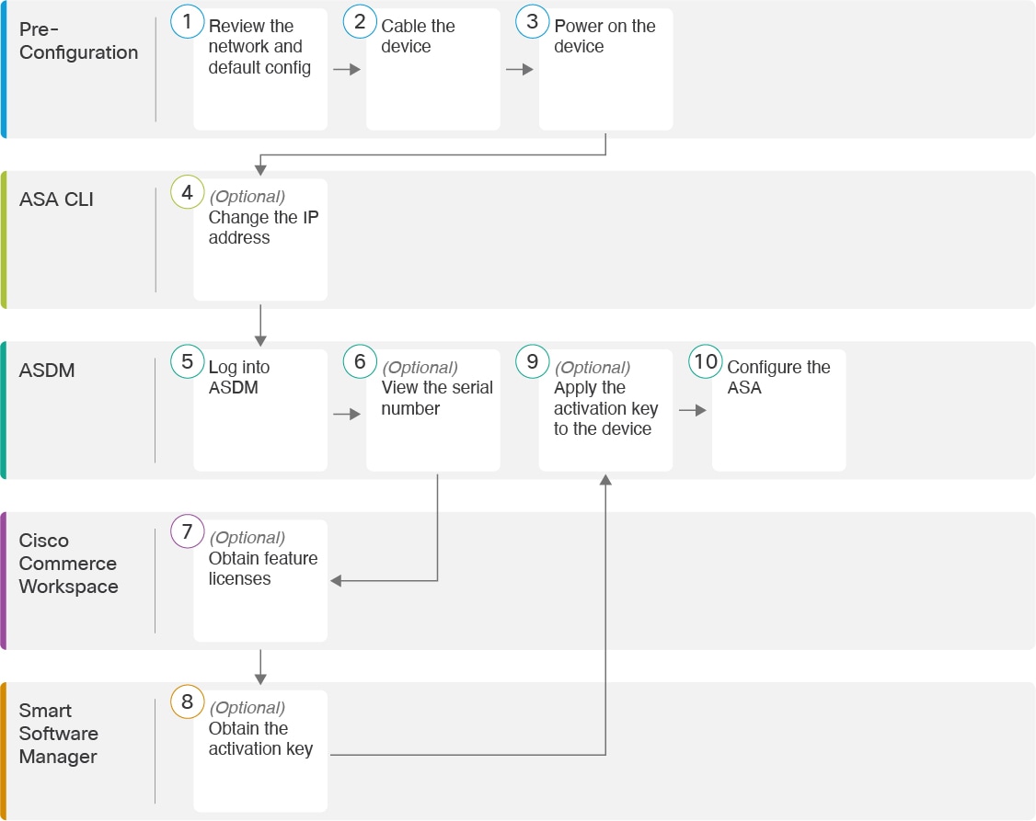Click the step 9 circle badge
The width and height of the screenshot is (1036, 821).
point(533,361)
